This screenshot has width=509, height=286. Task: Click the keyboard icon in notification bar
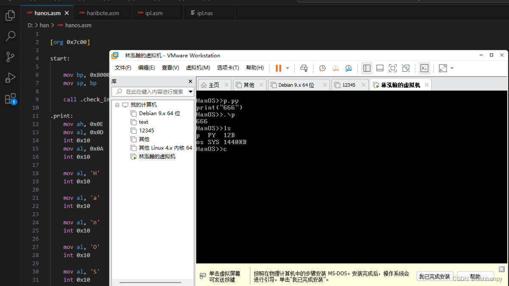pos(203,276)
